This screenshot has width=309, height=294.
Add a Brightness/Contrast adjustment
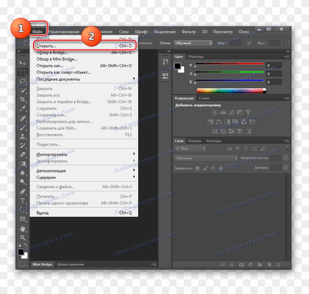214,112
